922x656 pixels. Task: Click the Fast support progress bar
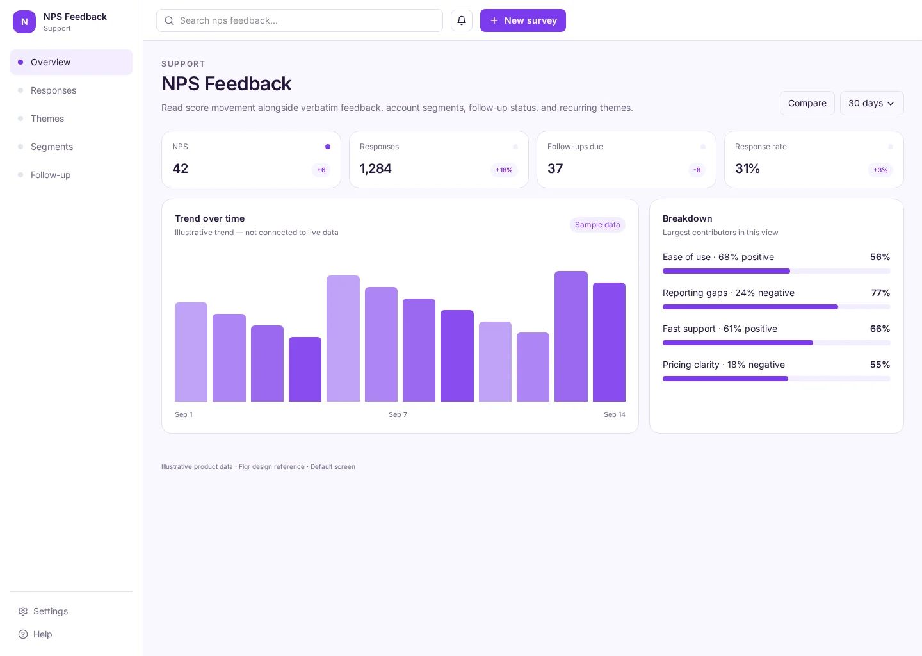point(777,343)
